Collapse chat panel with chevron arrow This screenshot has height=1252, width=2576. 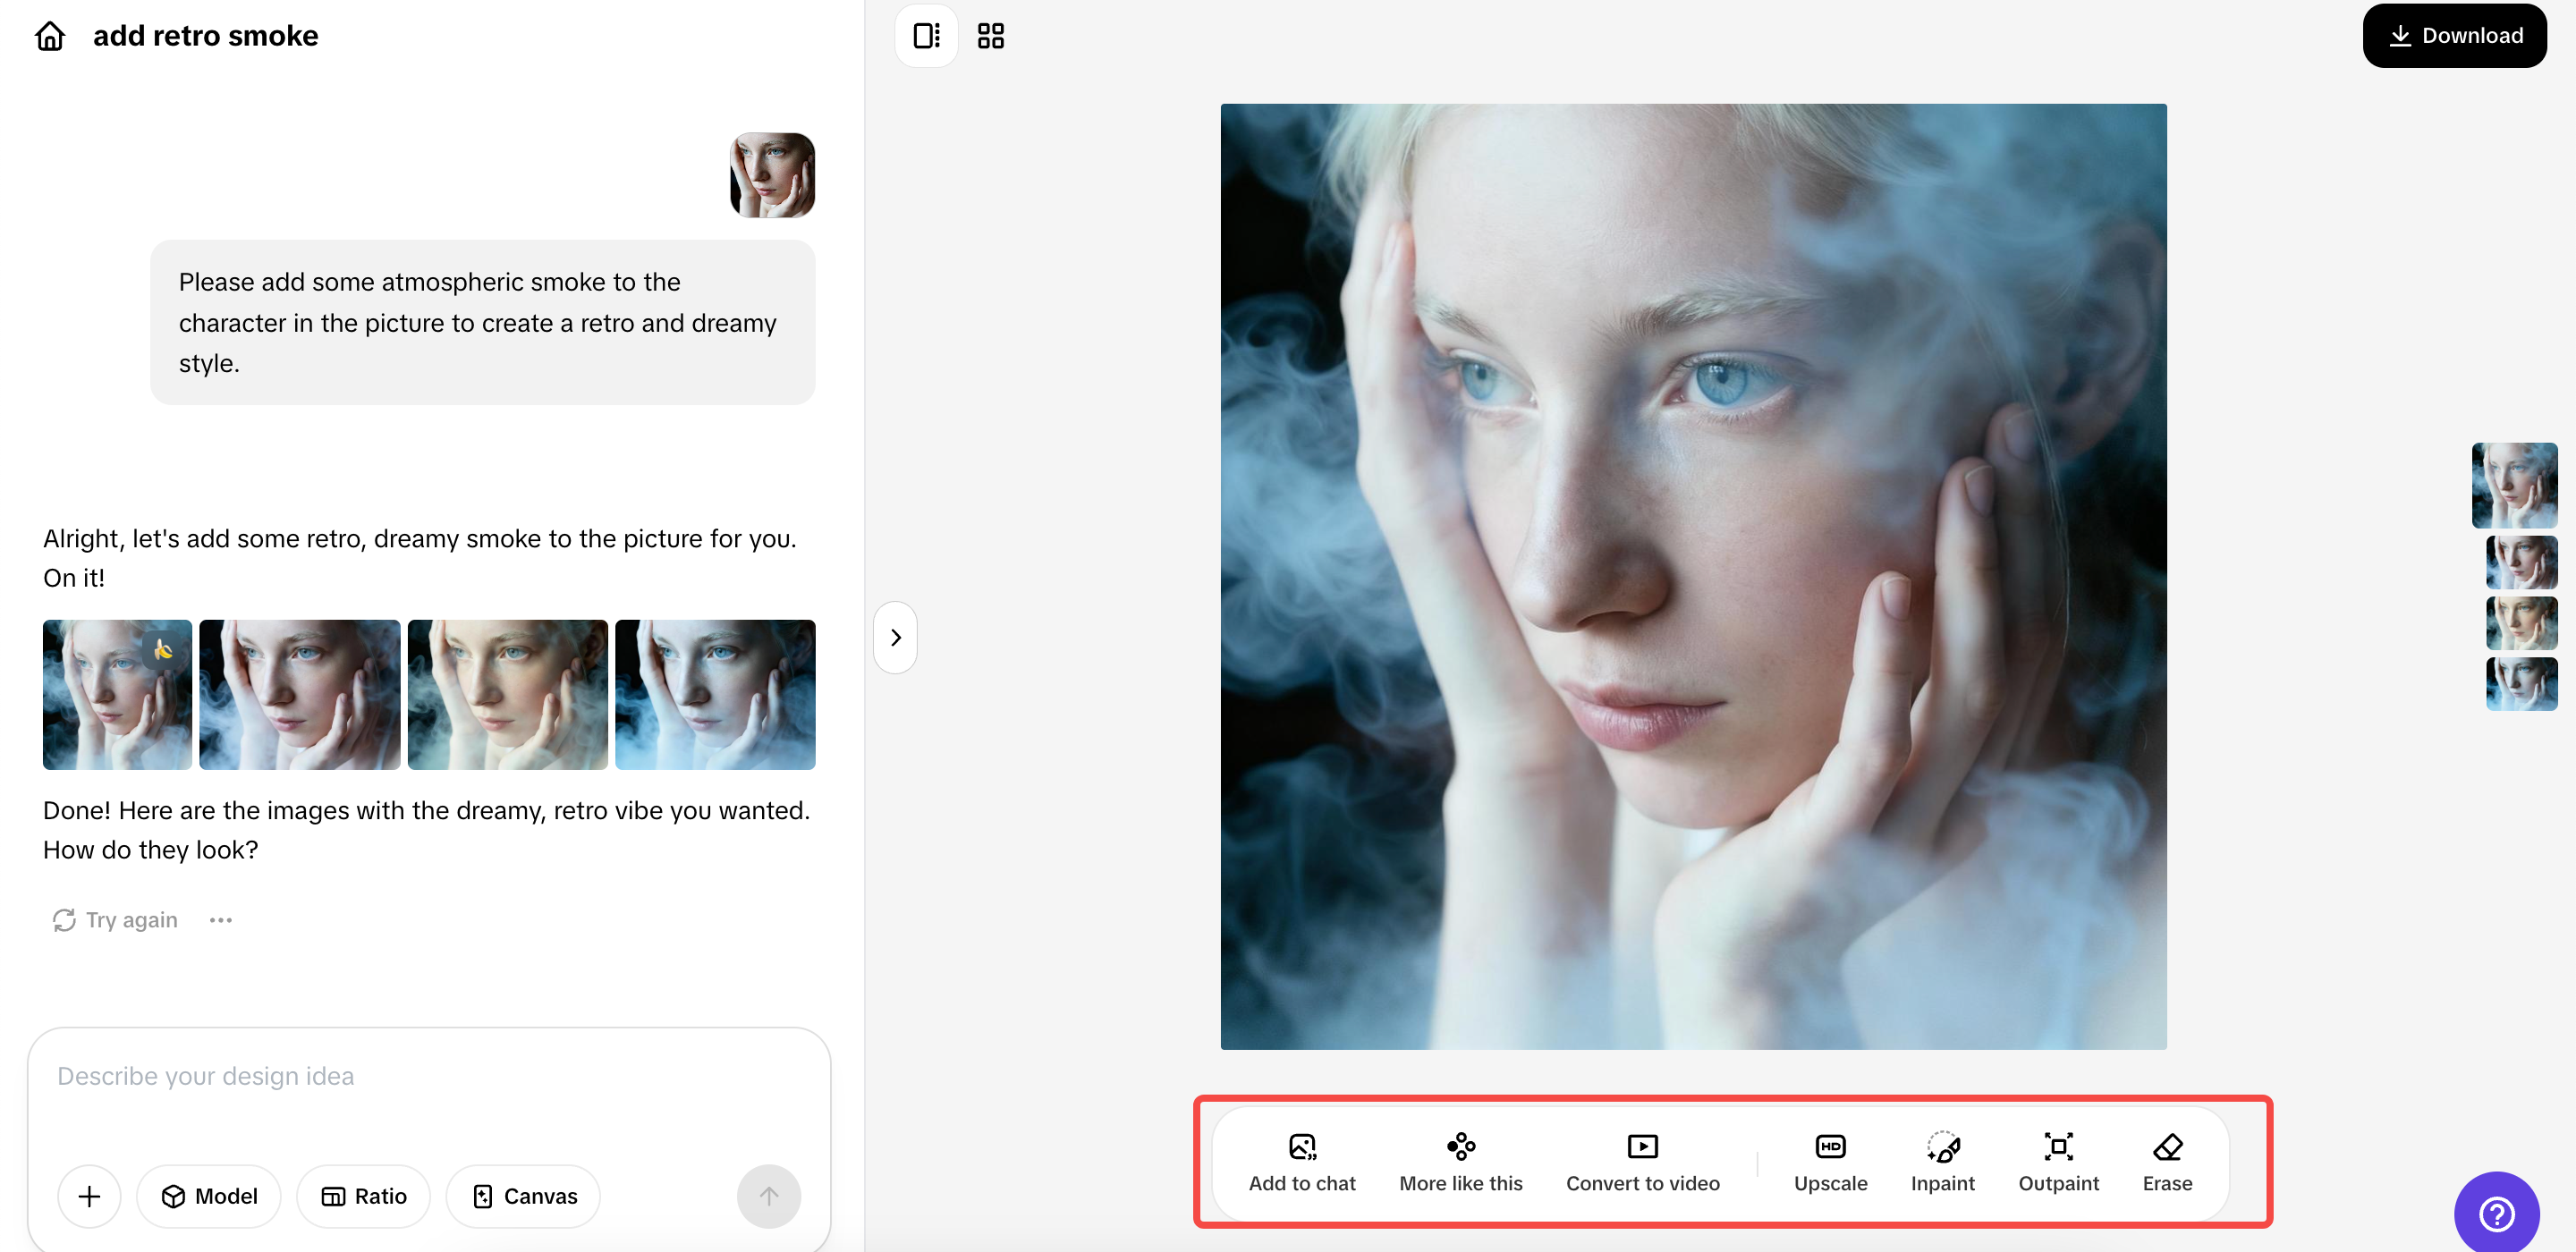(x=895, y=637)
